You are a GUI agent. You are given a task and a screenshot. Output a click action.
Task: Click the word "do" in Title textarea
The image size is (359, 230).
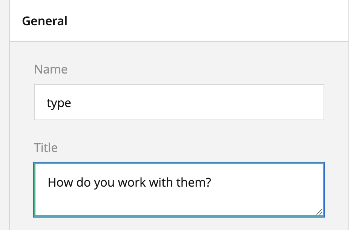tap(83, 183)
